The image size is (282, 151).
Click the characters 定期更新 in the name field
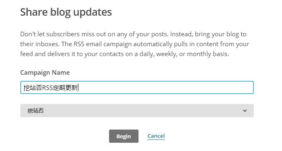point(65,87)
